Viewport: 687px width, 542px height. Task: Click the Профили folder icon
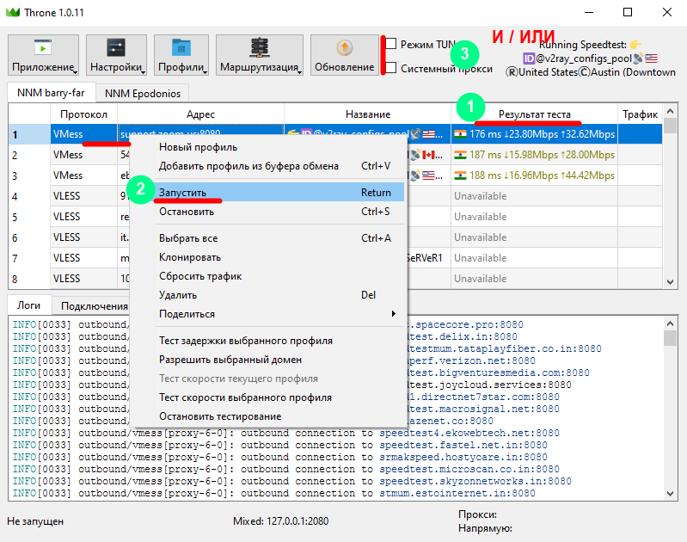tap(181, 48)
